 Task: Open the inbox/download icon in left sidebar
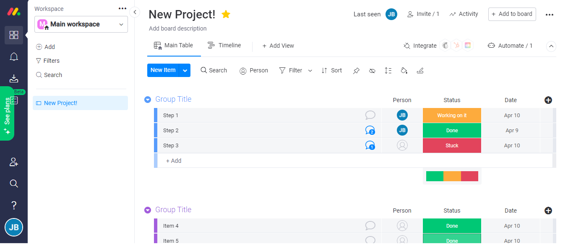pyautogui.click(x=14, y=78)
